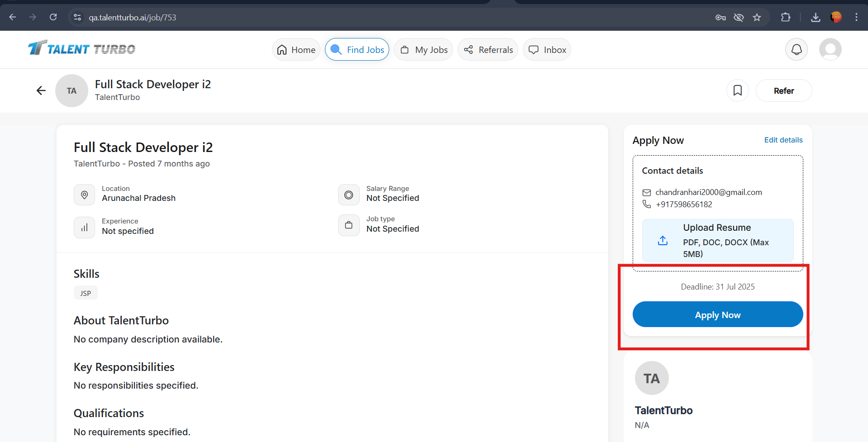Click the TA company avatar in job header
This screenshot has width=868, height=442.
coord(72,90)
